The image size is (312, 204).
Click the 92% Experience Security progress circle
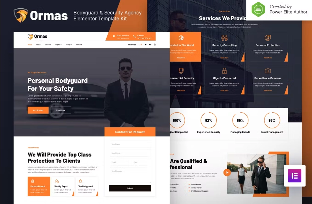click(209, 120)
